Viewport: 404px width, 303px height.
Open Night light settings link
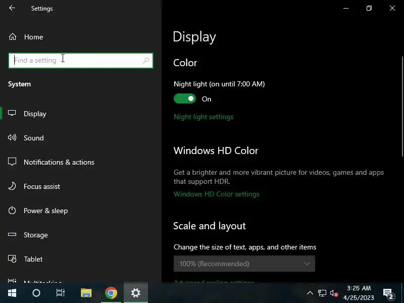[x=204, y=117]
